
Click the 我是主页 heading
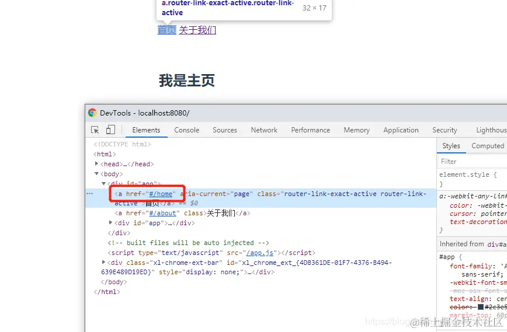(186, 81)
